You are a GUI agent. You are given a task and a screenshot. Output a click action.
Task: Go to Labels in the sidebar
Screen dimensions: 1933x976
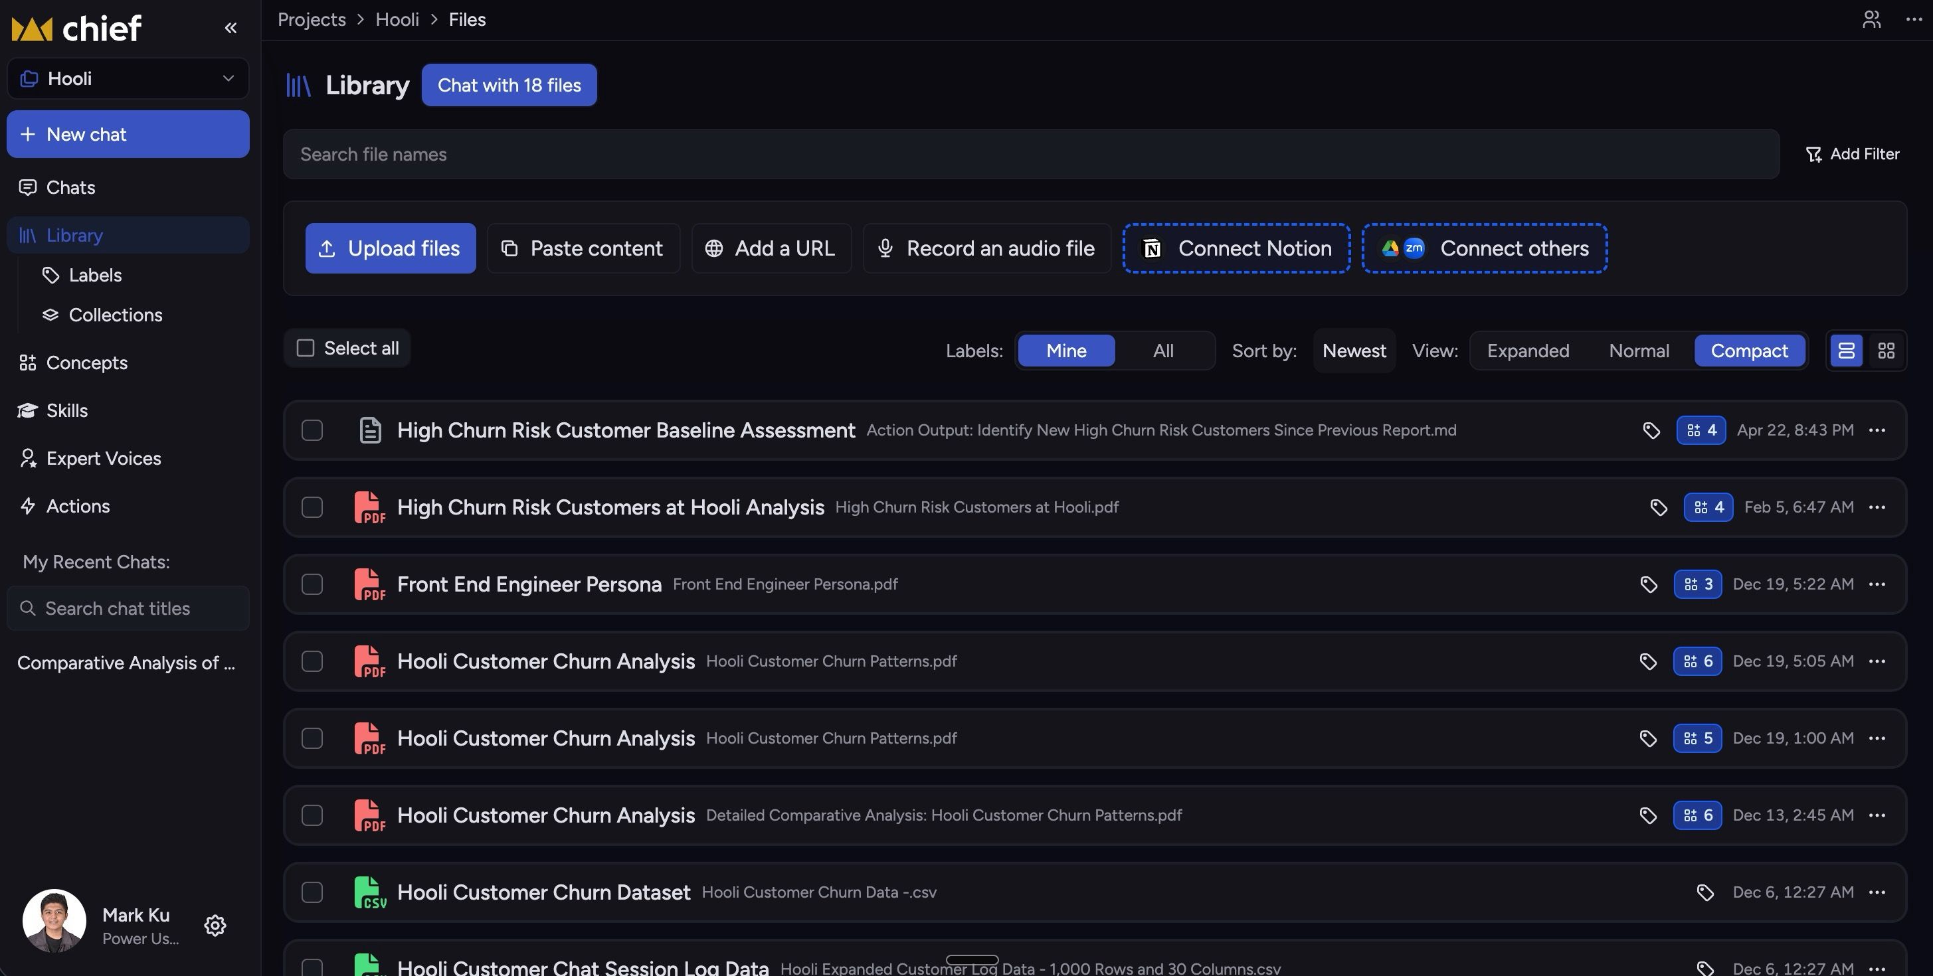coord(94,276)
